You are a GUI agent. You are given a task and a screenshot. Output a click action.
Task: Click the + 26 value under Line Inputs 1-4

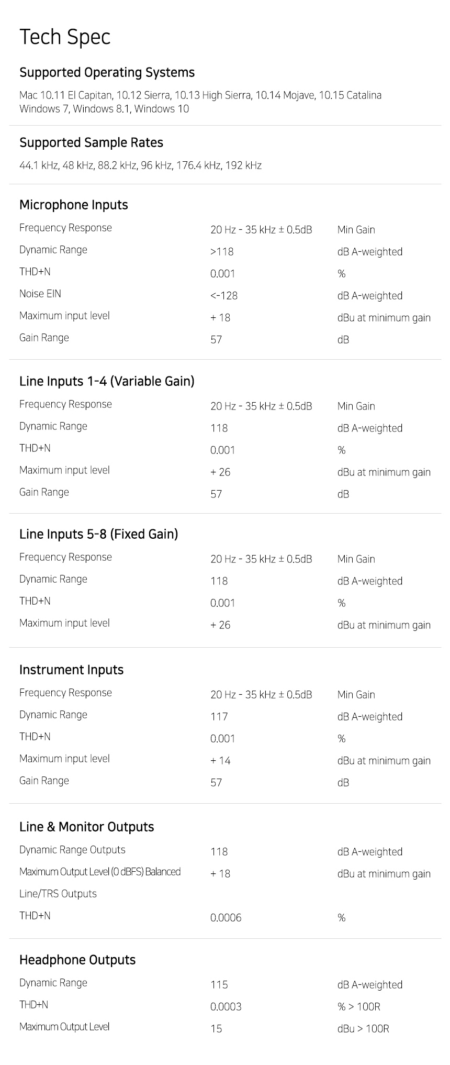point(220,472)
